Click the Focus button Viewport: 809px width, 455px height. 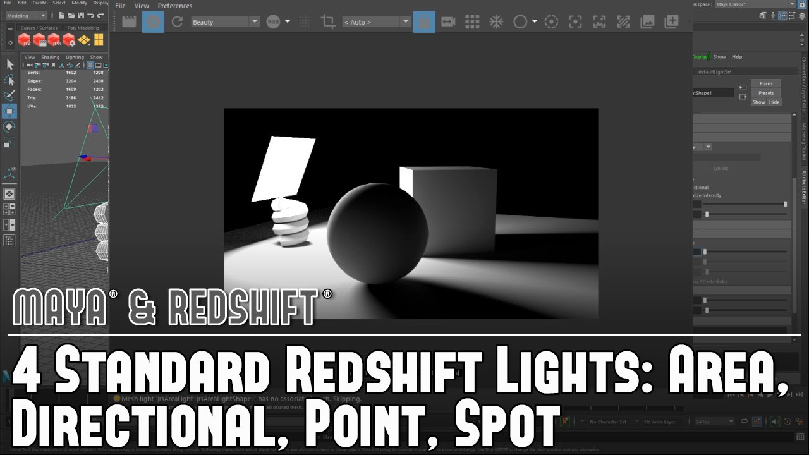click(766, 83)
